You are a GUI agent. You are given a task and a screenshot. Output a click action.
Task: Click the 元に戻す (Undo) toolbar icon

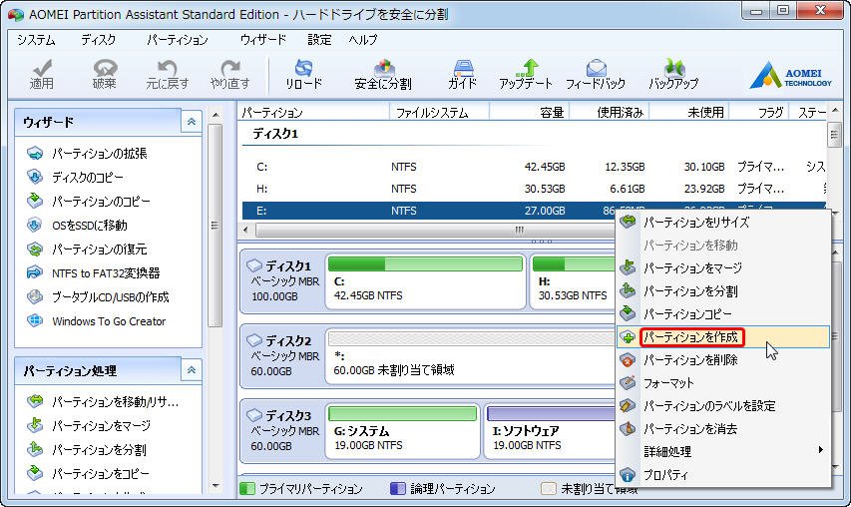(168, 75)
